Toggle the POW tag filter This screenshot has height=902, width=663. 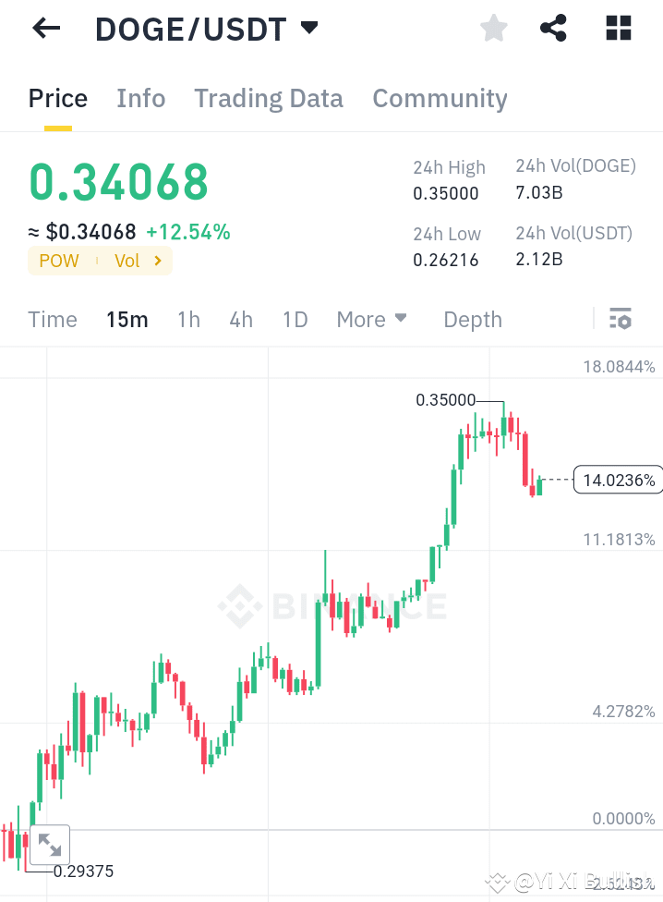click(x=58, y=260)
